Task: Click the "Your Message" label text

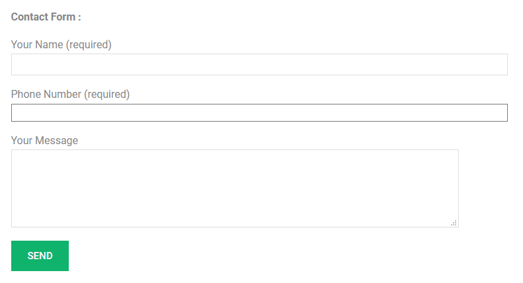Action: click(x=44, y=141)
